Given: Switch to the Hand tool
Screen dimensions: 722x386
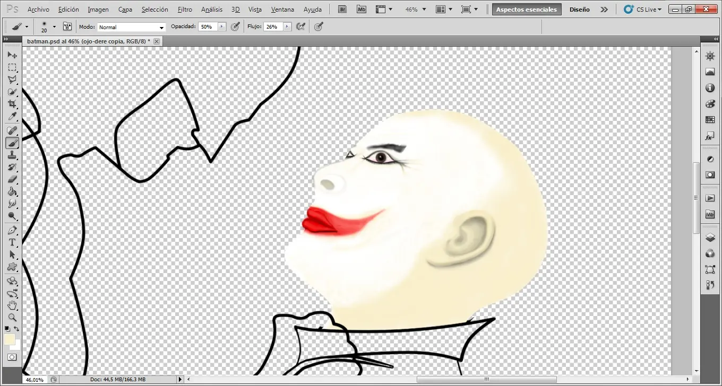Looking at the screenshot, I should [12, 305].
